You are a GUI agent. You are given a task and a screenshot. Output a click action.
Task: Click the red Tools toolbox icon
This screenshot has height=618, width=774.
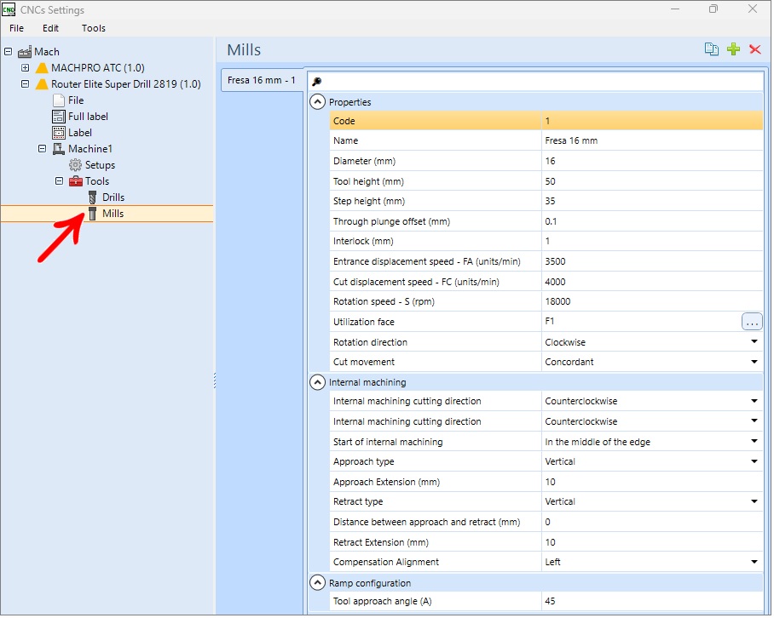tap(76, 181)
